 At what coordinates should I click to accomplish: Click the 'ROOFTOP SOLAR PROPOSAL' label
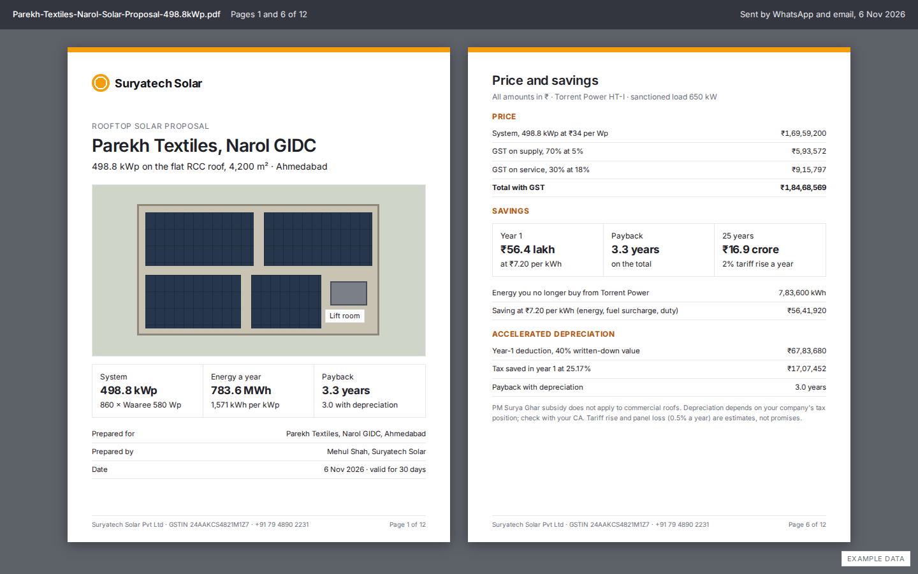pos(150,126)
